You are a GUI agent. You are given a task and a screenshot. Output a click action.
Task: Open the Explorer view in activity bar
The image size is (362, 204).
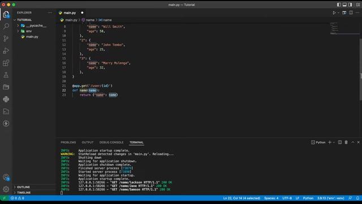[x=6, y=15]
